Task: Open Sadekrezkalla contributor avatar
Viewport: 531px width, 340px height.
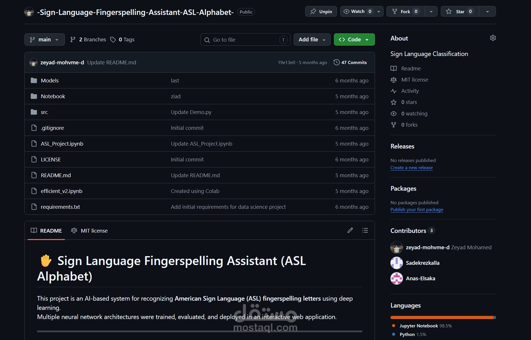Action: click(397, 263)
